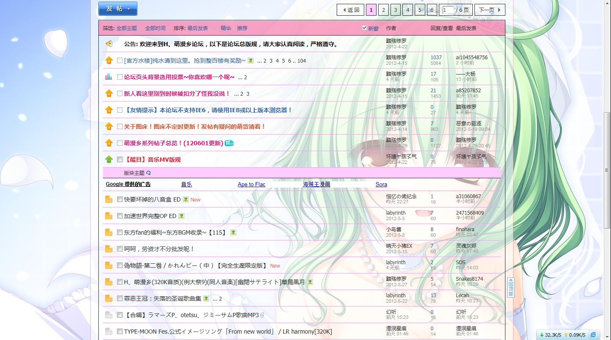The height and width of the screenshot is (340, 611).
Task: Click the image attachment icon on 官方水楼 thread
Action: pos(251,61)
